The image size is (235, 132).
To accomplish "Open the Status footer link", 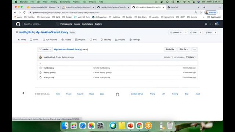I will (91, 94).
